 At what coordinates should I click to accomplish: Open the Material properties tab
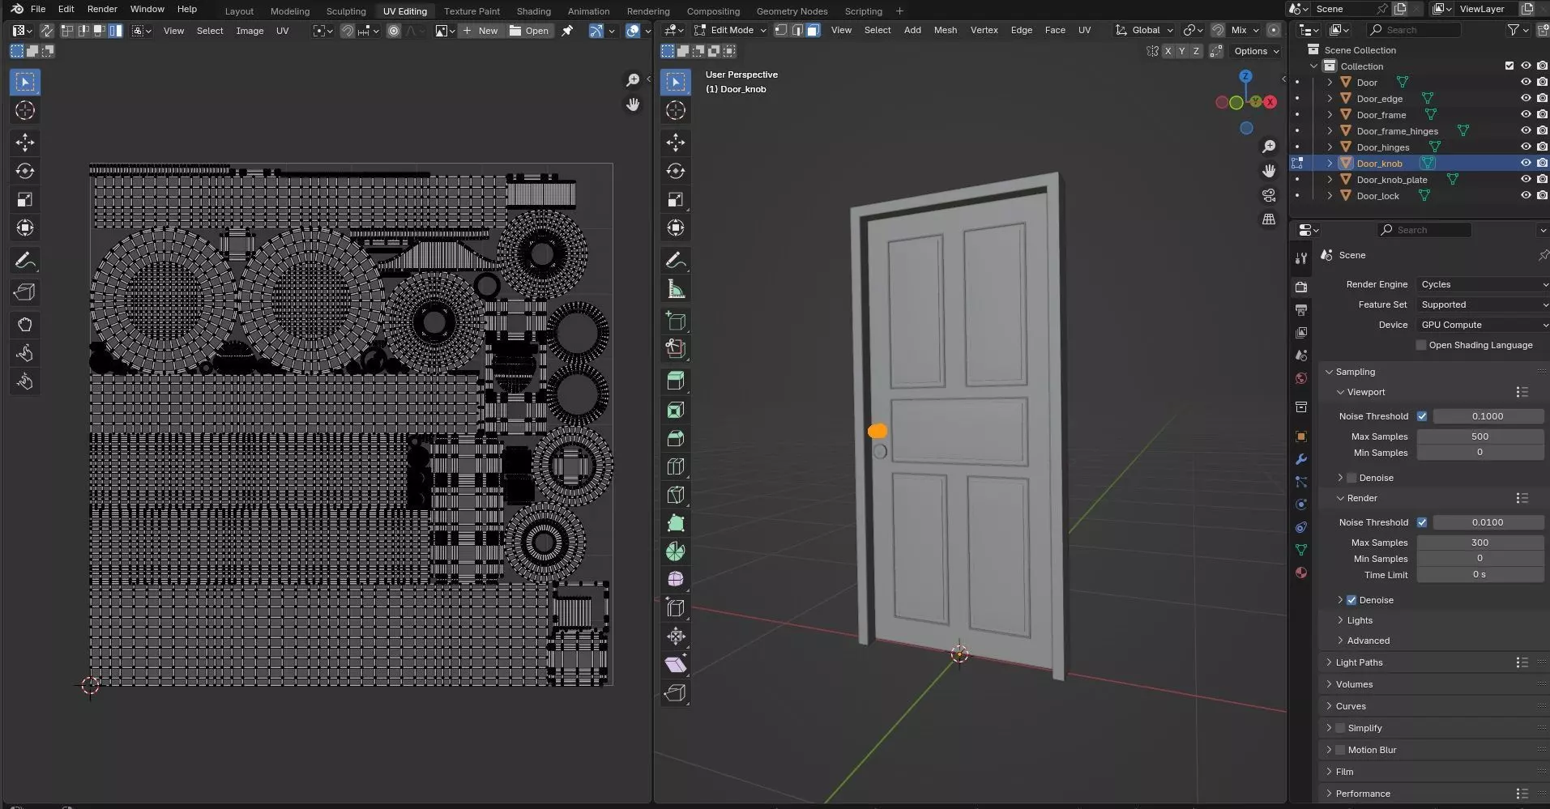(1301, 573)
